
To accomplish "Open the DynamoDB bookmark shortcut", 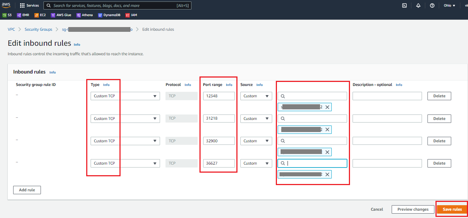I will (x=109, y=15).
